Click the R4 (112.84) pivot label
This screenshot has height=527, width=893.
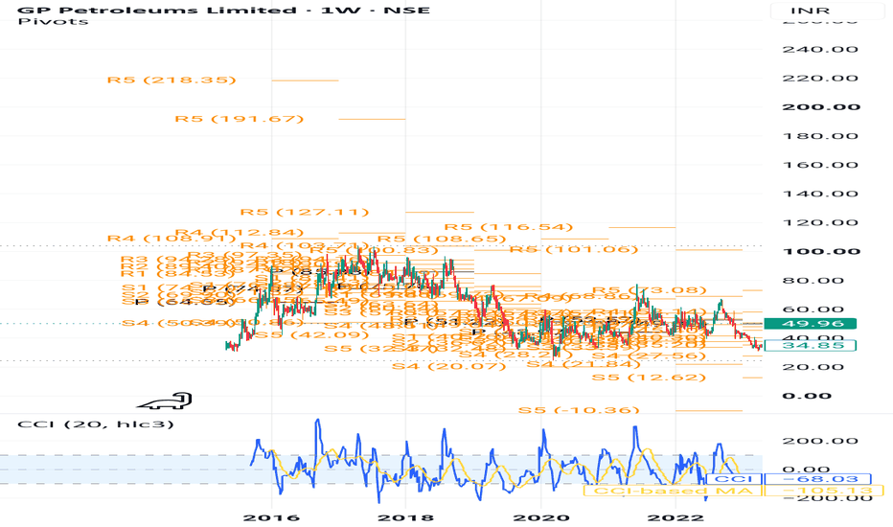(240, 233)
